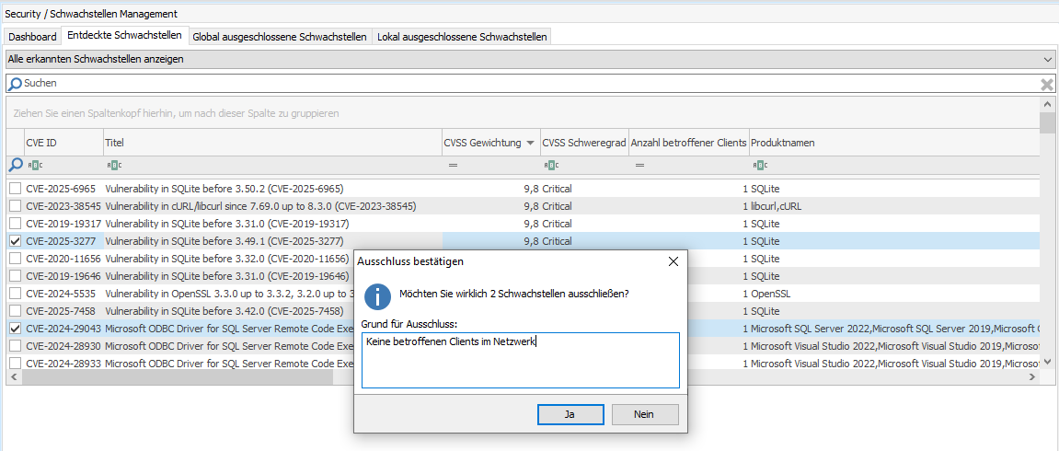Open Anzahl betroffener Clients equals filter icon
Screen dimensions: 1059x451
click(639, 166)
